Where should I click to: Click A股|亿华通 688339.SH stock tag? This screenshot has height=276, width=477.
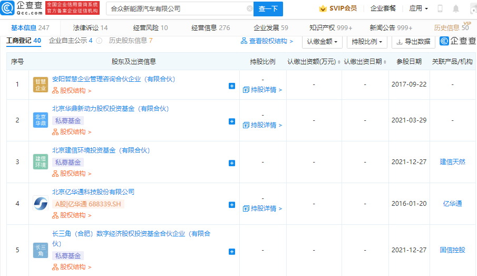point(88,204)
